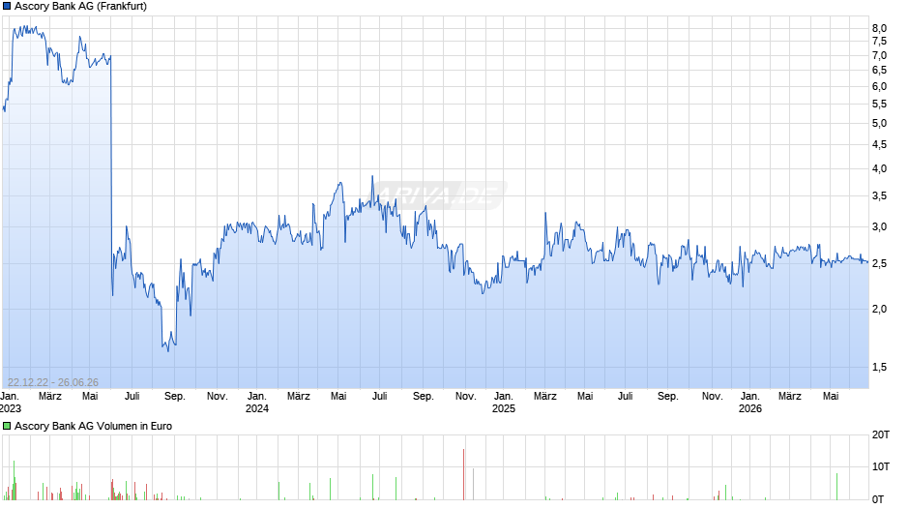Click the '3,0' price axis label
The height and width of the screenshot is (509, 909).
(x=879, y=227)
